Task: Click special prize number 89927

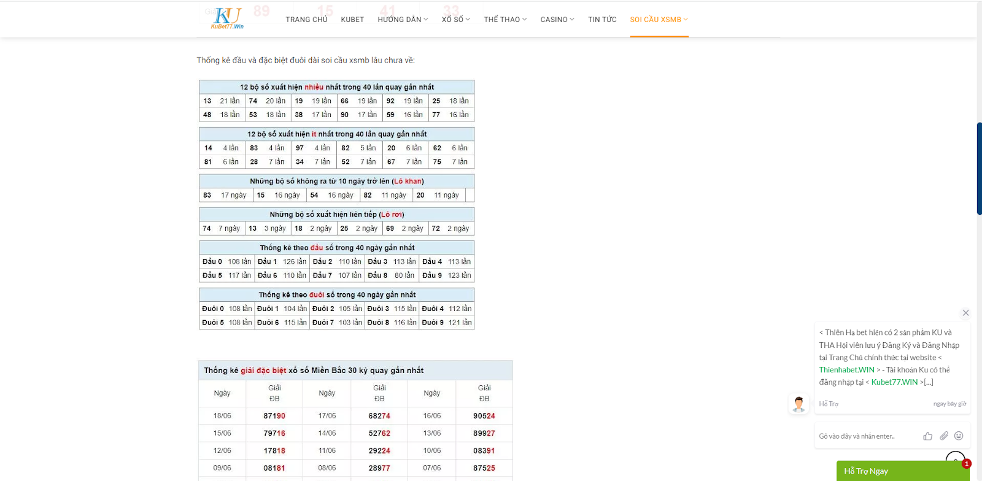Action: (x=484, y=433)
